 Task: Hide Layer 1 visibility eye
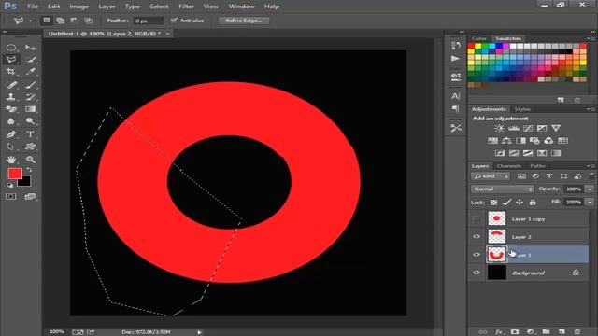[x=477, y=255]
